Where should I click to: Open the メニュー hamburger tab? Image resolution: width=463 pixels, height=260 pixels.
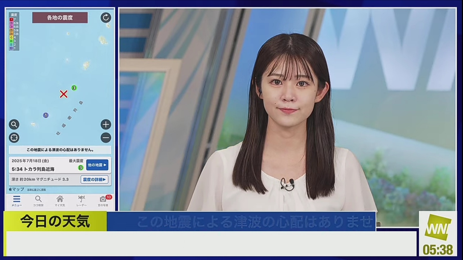17,201
